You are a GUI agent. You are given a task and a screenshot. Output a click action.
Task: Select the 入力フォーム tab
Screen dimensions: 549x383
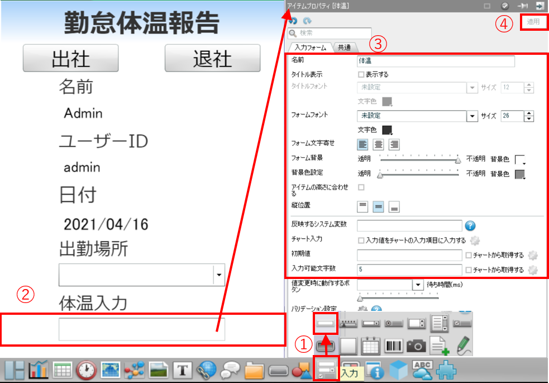click(309, 48)
